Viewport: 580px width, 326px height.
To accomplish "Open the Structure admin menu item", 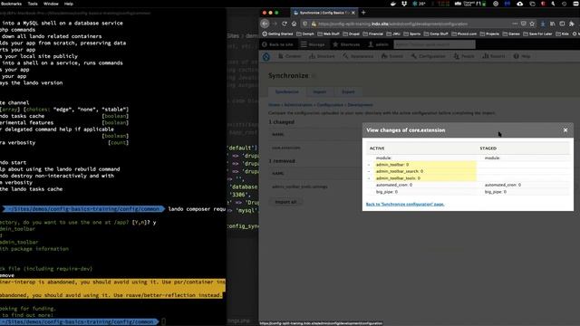I will pyautogui.click(x=322, y=56).
